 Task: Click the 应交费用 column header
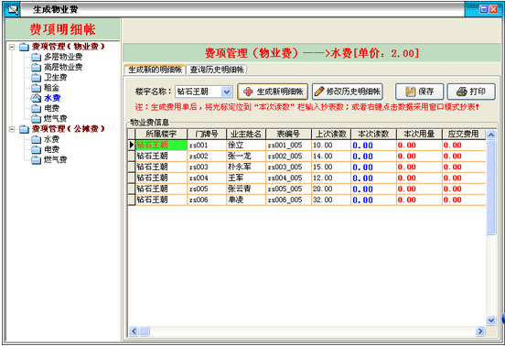click(464, 134)
